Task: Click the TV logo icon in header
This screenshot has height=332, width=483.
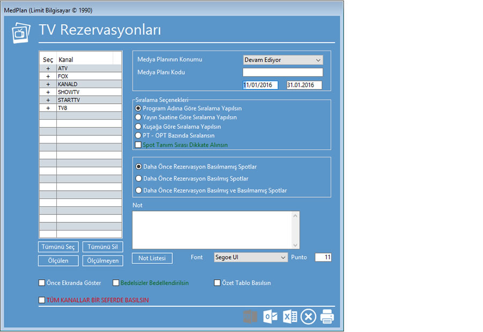Action: 21,32
